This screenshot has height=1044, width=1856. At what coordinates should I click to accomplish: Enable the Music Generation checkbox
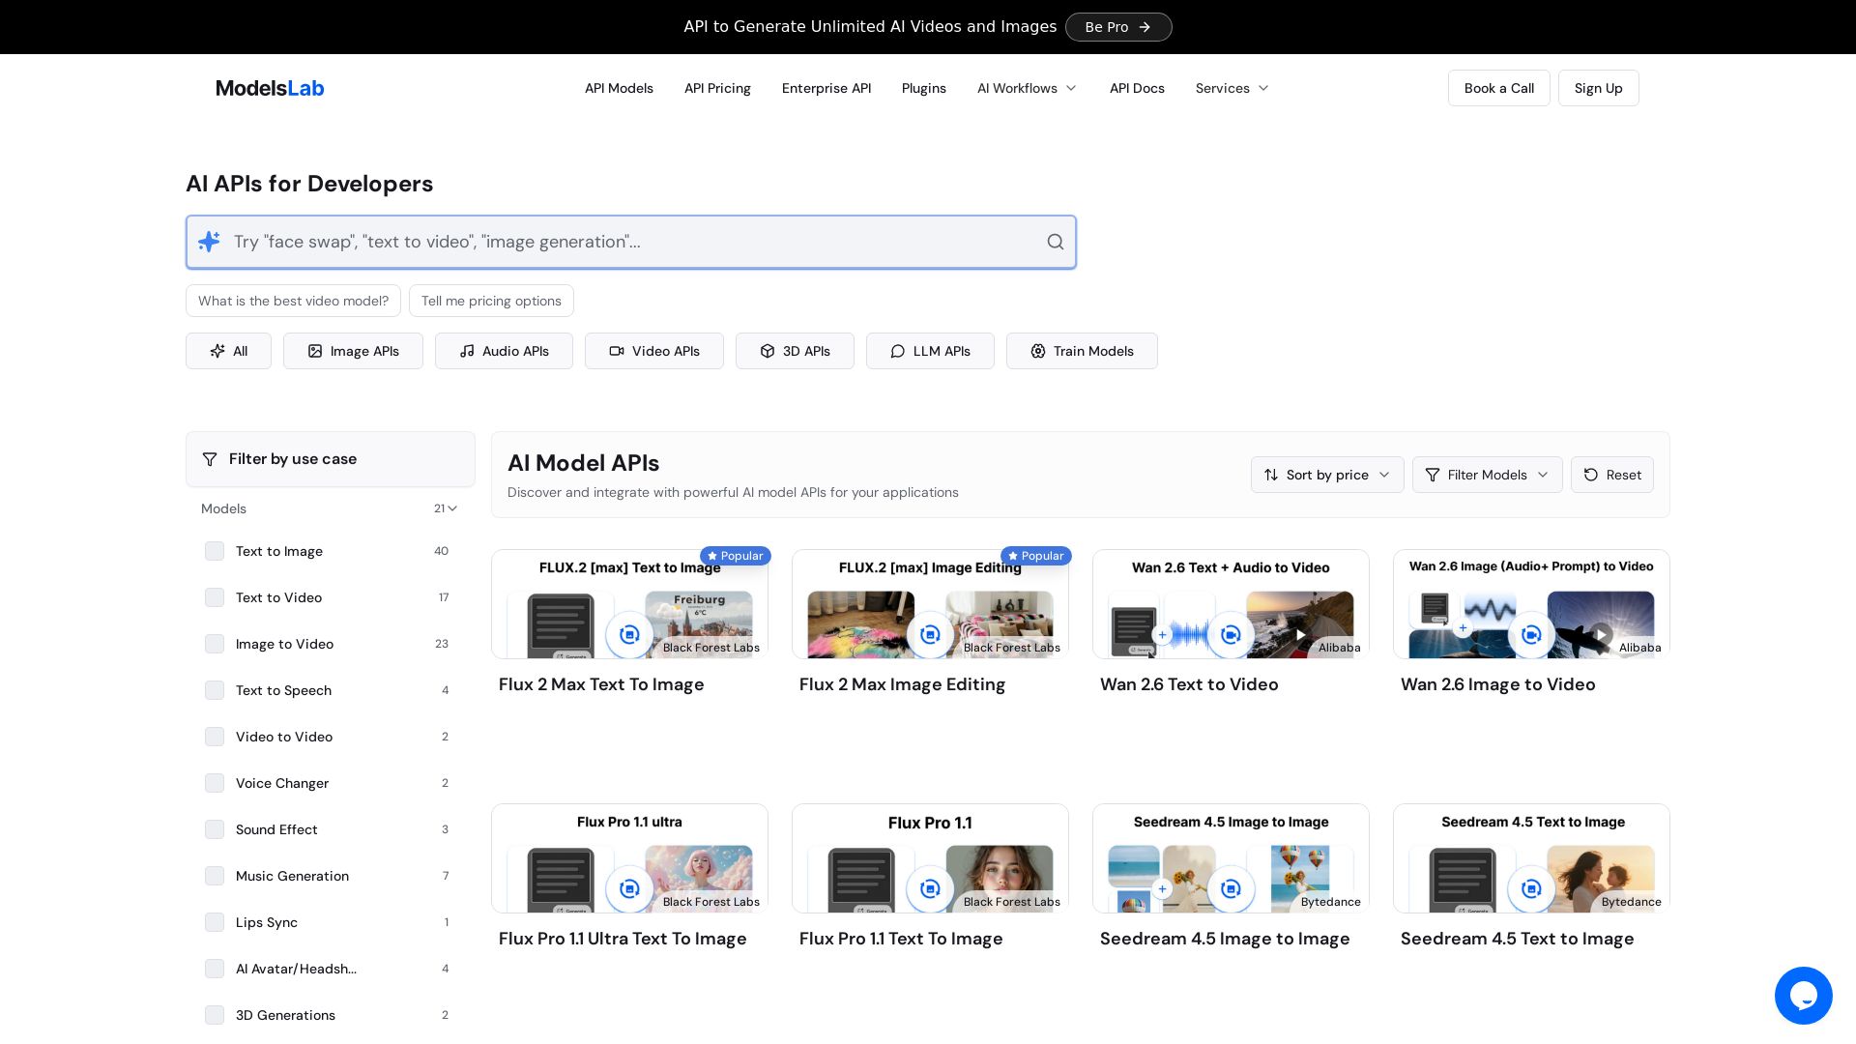coord(215,876)
